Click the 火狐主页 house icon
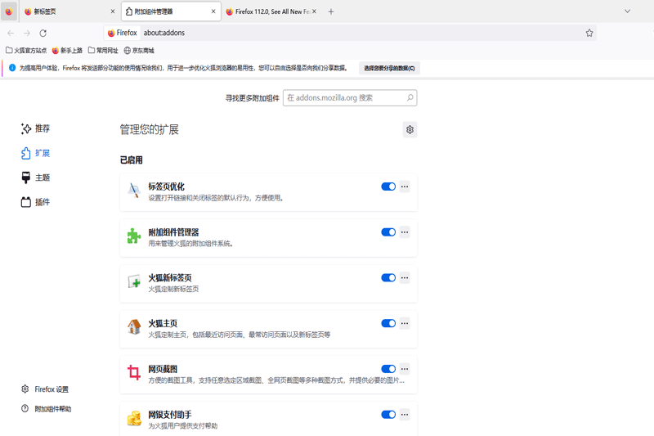Image resolution: width=654 pixels, height=436 pixels. point(134,328)
